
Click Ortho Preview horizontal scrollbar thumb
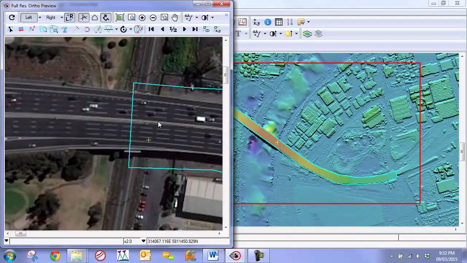pos(21,233)
